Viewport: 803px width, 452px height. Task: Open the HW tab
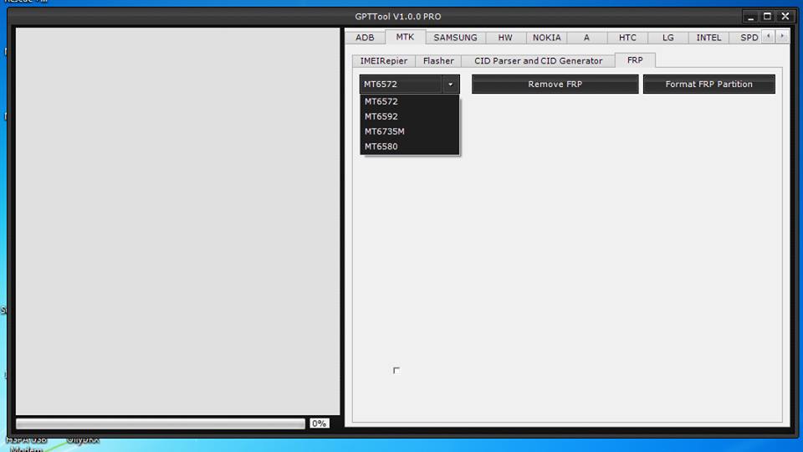[x=505, y=38]
